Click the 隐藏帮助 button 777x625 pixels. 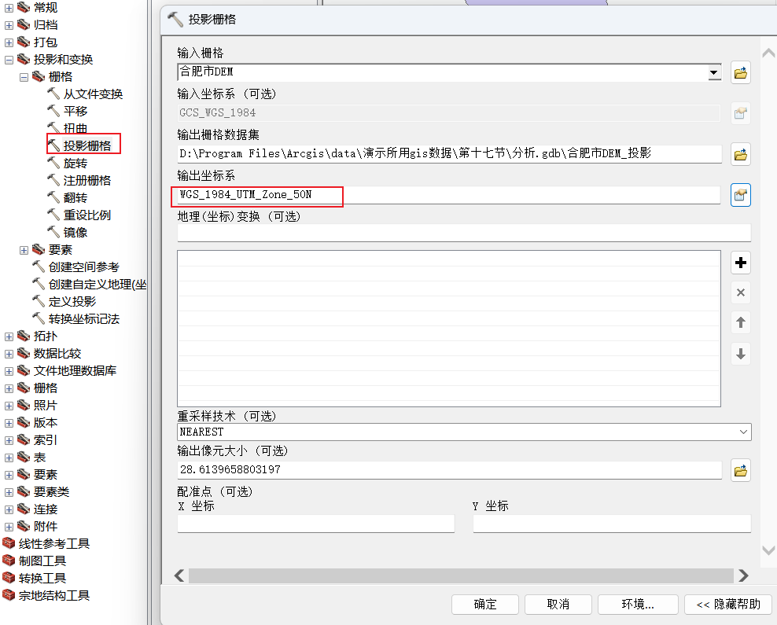728,605
